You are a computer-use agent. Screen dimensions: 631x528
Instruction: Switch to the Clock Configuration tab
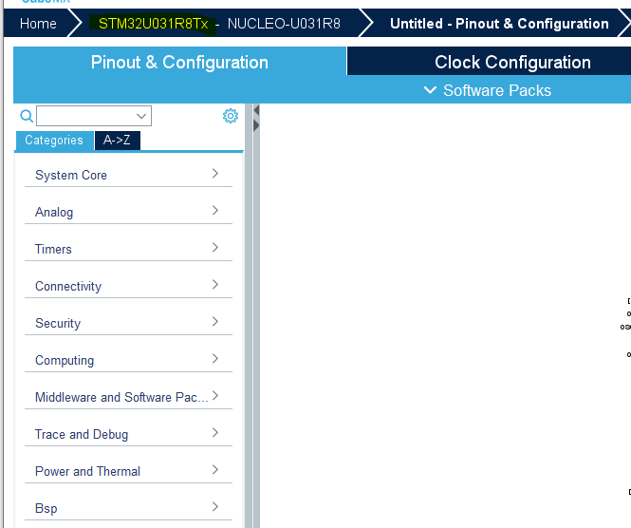coord(512,62)
